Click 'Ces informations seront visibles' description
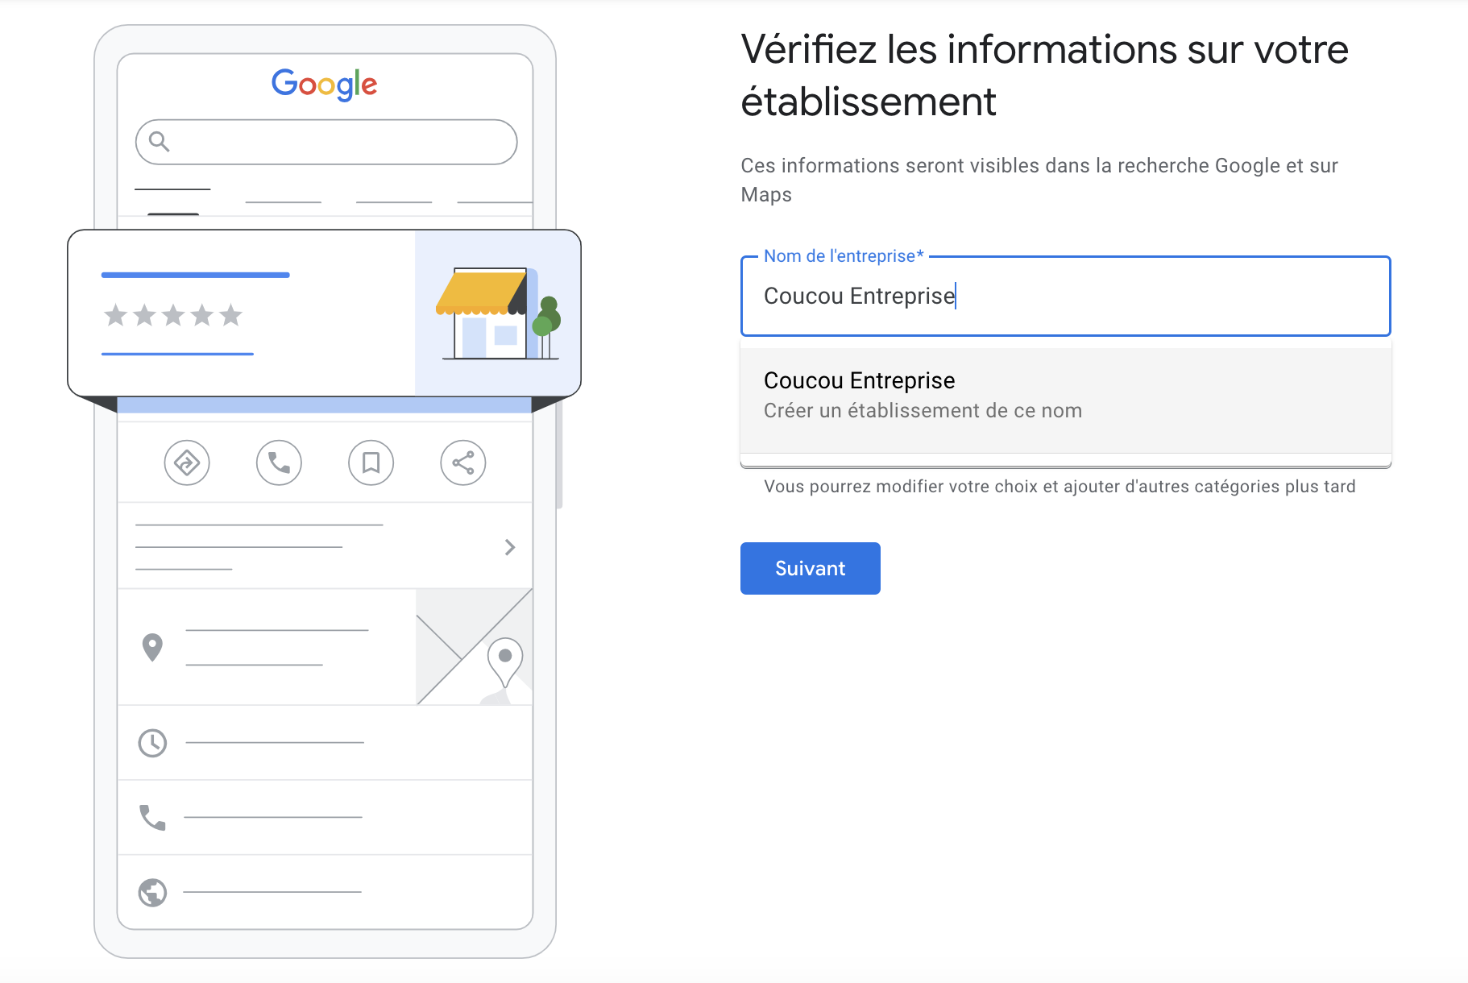Image resolution: width=1468 pixels, height=983 pixels. coord(1039,180)
